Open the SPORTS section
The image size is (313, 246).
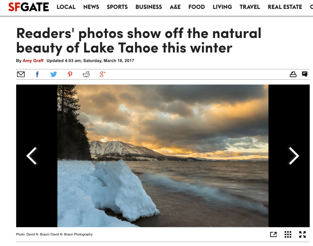tap(117, 7)
